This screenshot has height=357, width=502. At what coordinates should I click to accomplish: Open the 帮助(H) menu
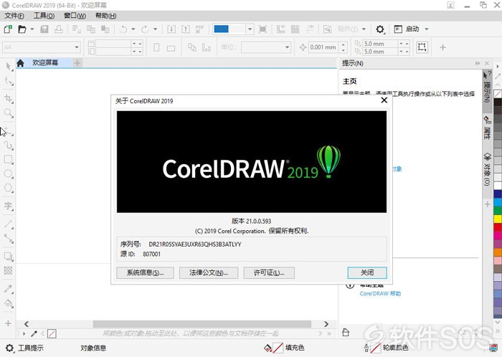tap(105, 16)
